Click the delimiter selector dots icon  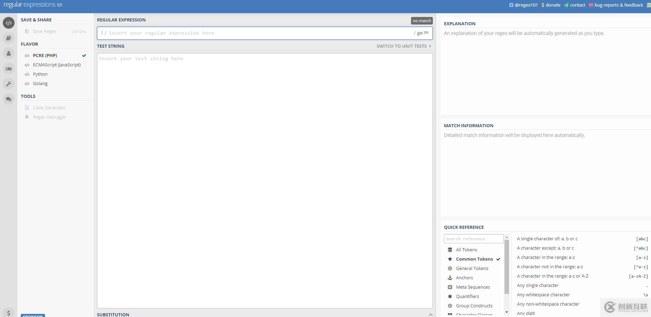[101, 33]
